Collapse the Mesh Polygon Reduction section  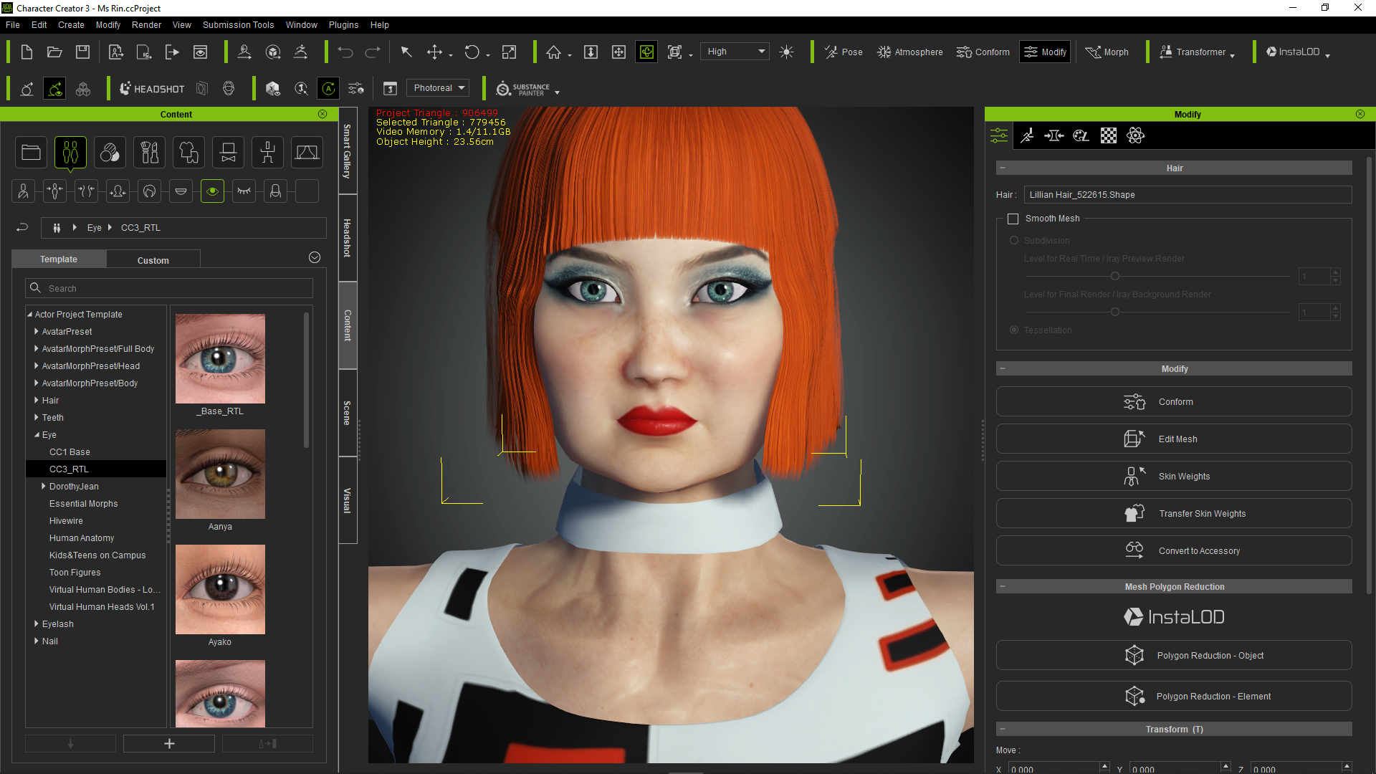(x=1003, y=587)
